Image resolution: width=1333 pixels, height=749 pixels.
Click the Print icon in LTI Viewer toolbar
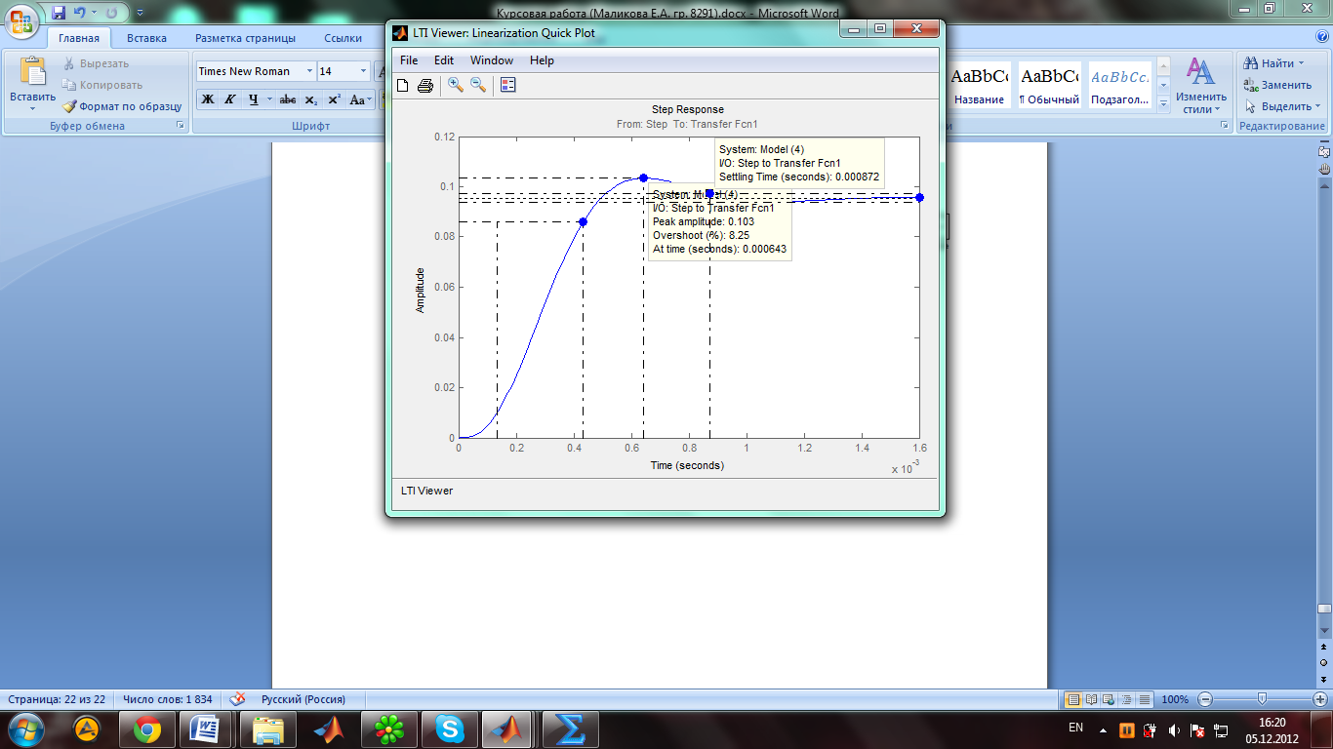(x=424, y=85)
